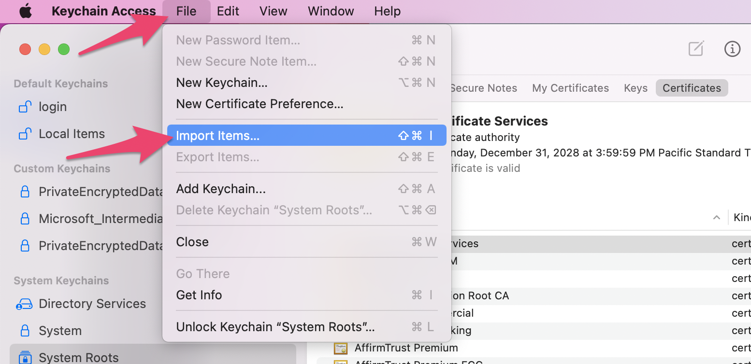Image resolution: width=751 pixels, height=364 pixels.
Task: Click the info circle toolbar icon
Action: [x=733, y=49]
